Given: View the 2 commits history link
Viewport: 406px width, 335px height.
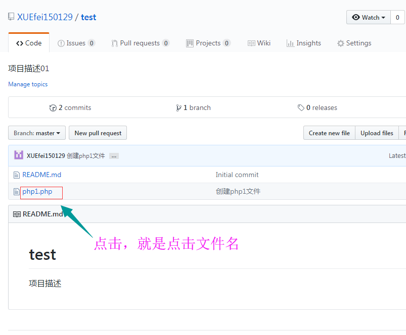Looking at the screenshot, I should (70, 107).
